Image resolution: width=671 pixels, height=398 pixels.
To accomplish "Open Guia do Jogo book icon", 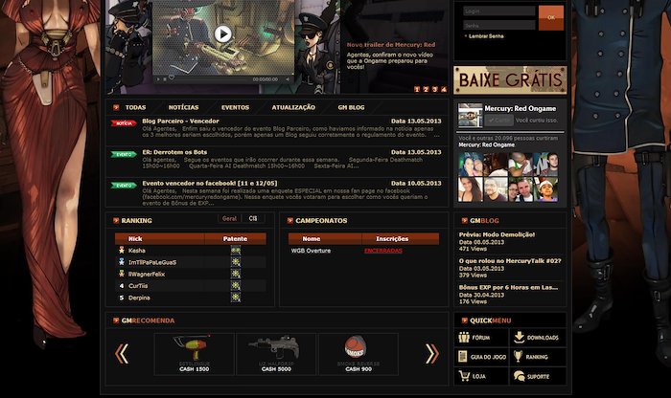I will [x=463, y=356].
